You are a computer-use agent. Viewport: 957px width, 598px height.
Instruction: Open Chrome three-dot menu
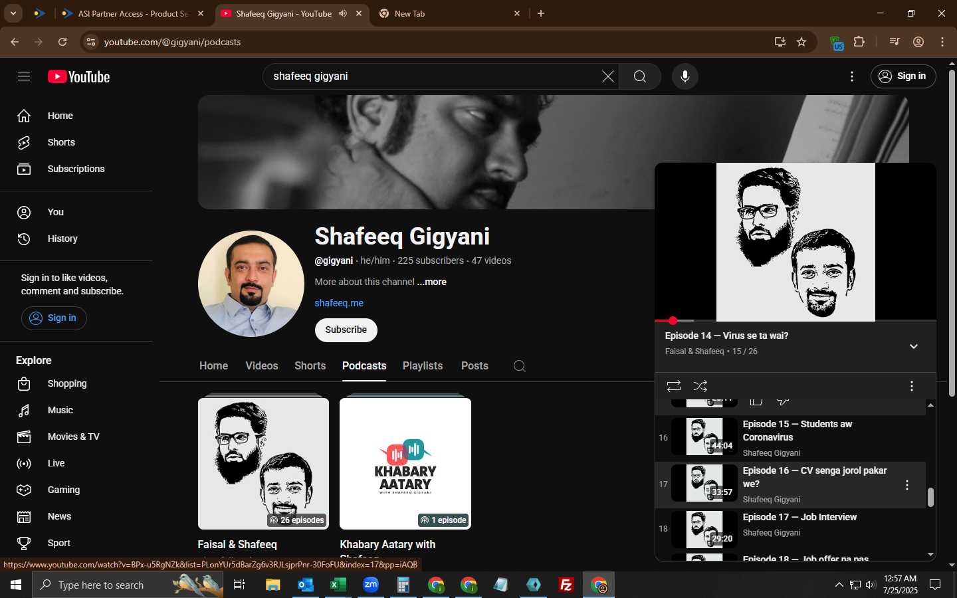942,42
